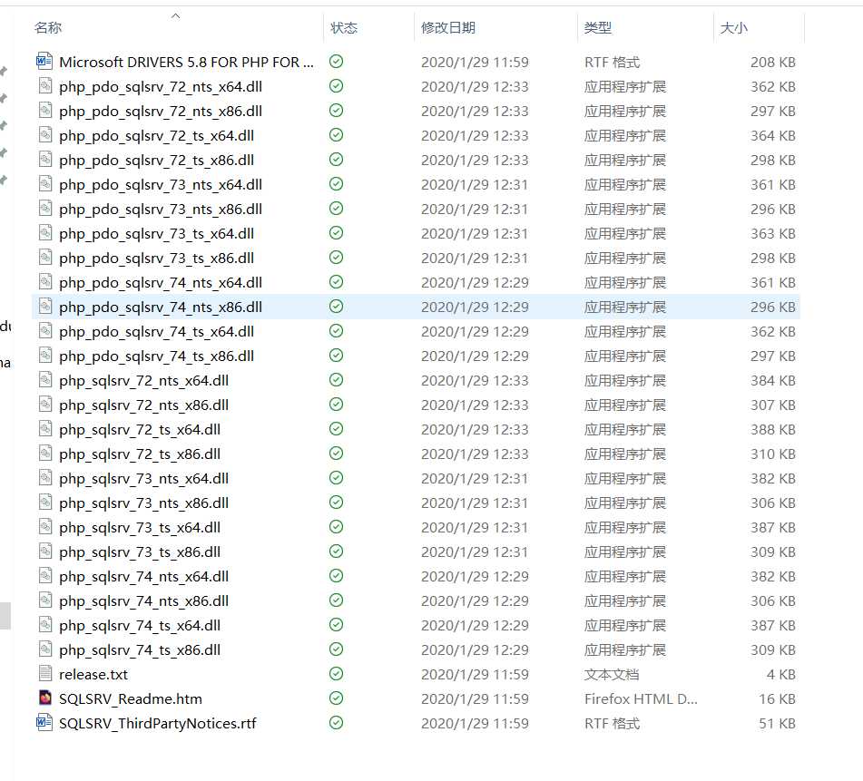Click sync status checkmark for php_pdo_sqlsrv_72_nts_x86.dll
The width and height of the screenshot is (863, 781).
point(337,111)
